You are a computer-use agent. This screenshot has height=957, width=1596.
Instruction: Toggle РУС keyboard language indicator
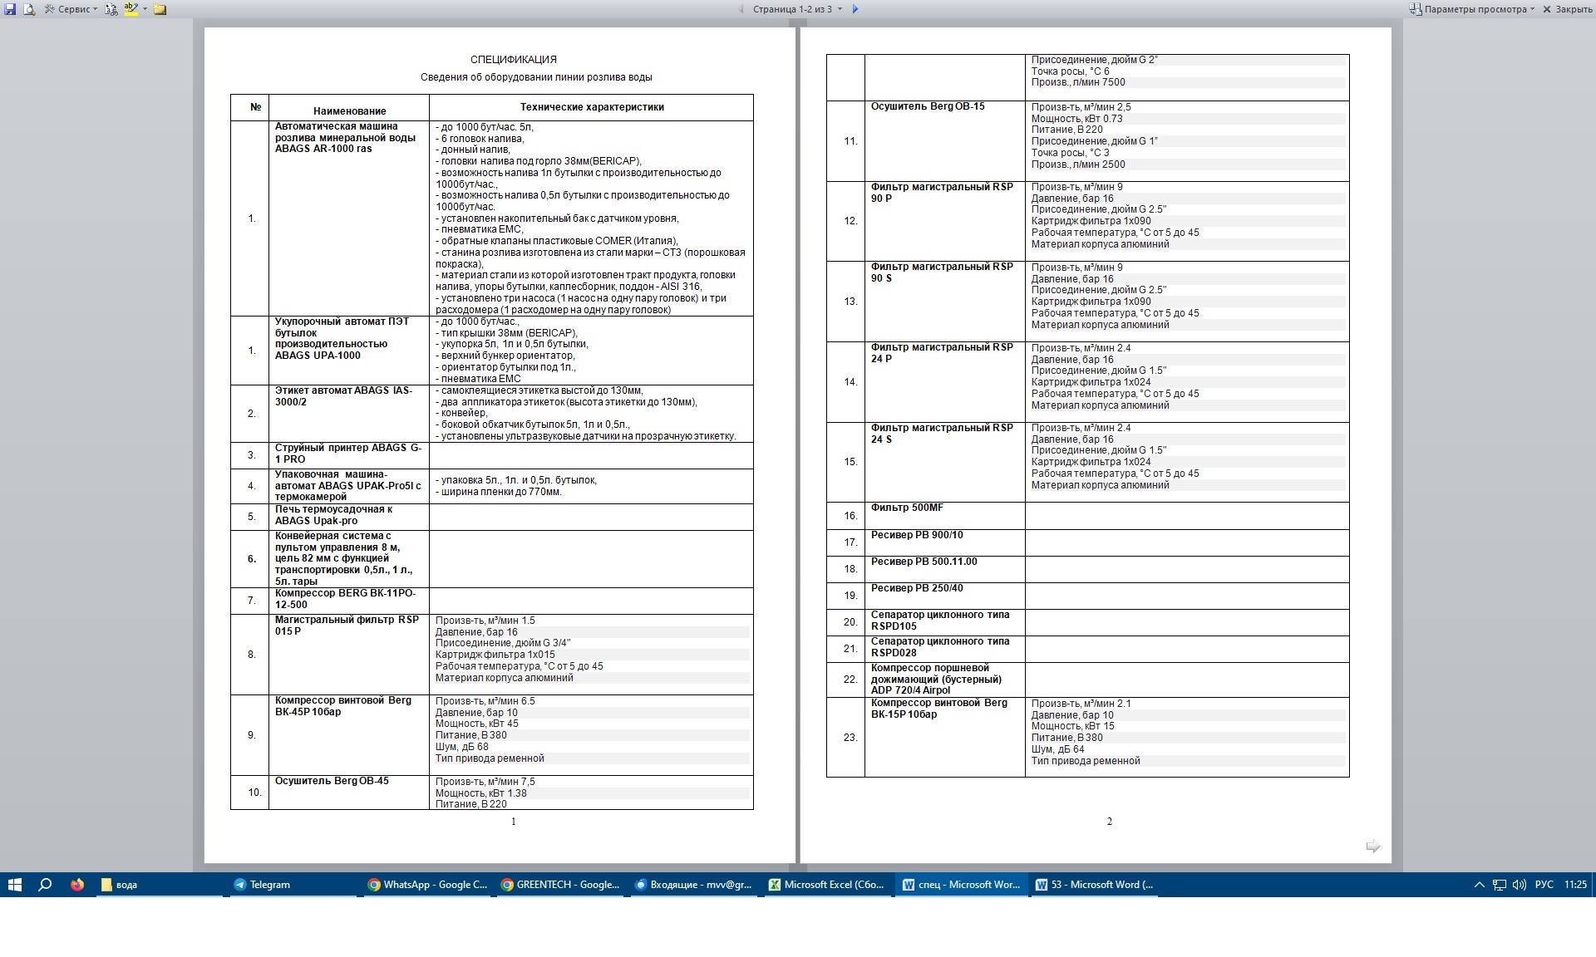[x=1544, y=885]
